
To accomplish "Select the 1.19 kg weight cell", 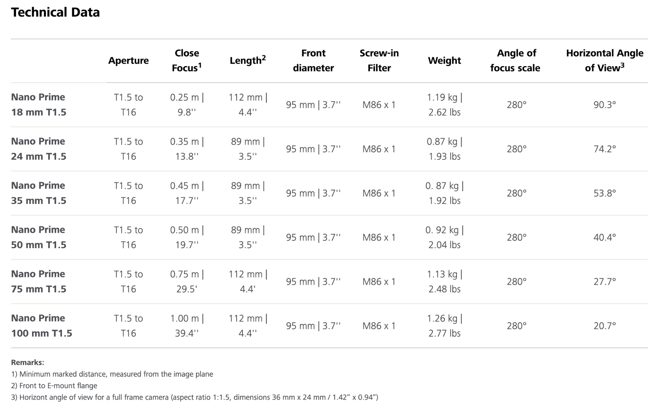I will click(x=444, y=105).
